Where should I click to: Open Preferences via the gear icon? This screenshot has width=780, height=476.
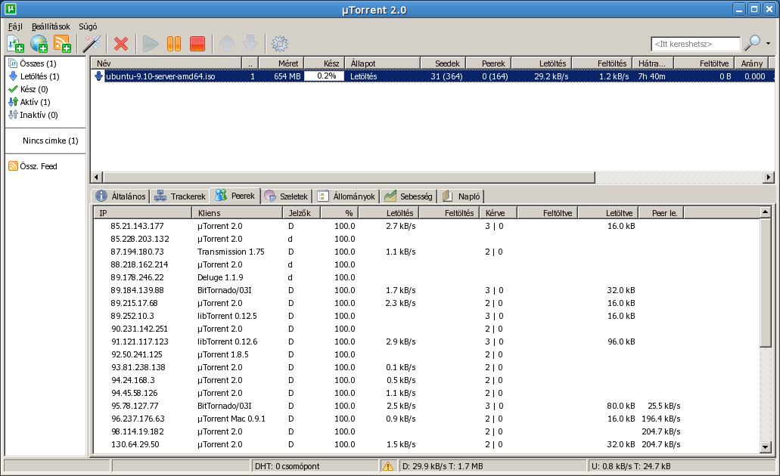[280, 44]
